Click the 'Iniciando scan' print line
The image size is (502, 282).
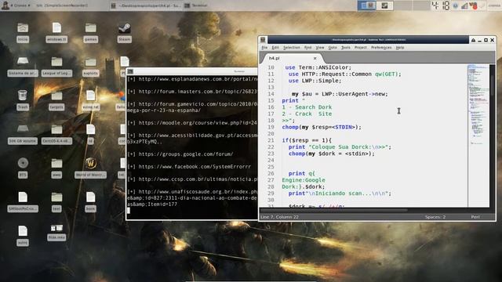[340, 193]
